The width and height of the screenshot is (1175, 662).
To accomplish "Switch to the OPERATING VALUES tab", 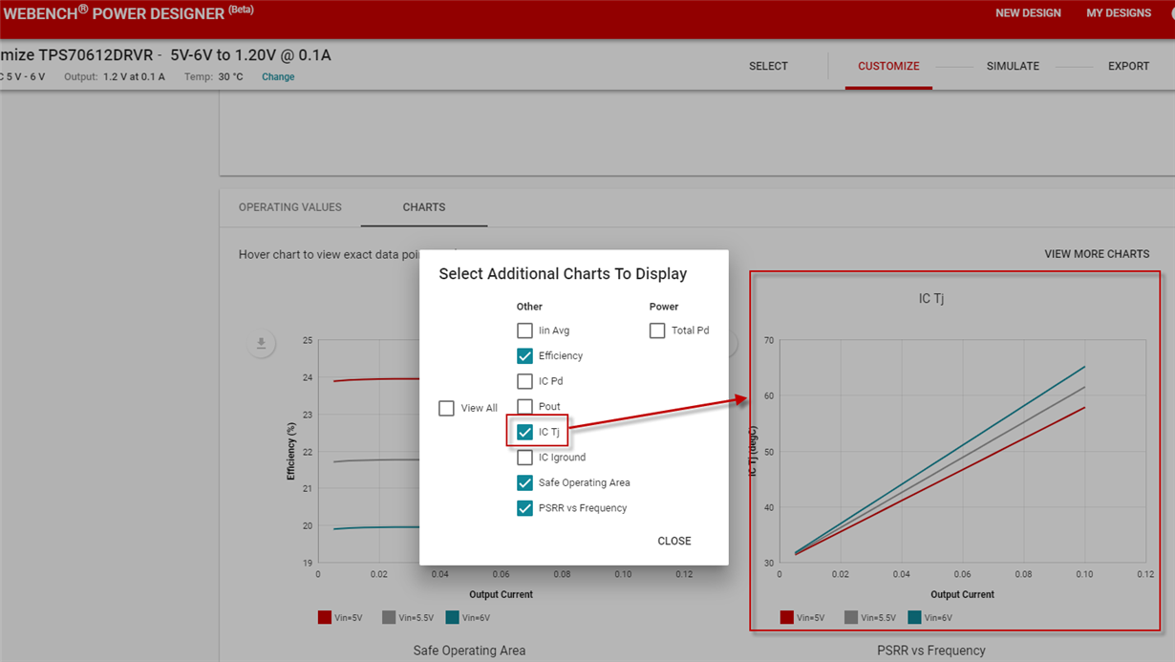I will pyautogui.click(x=289, y=207).
